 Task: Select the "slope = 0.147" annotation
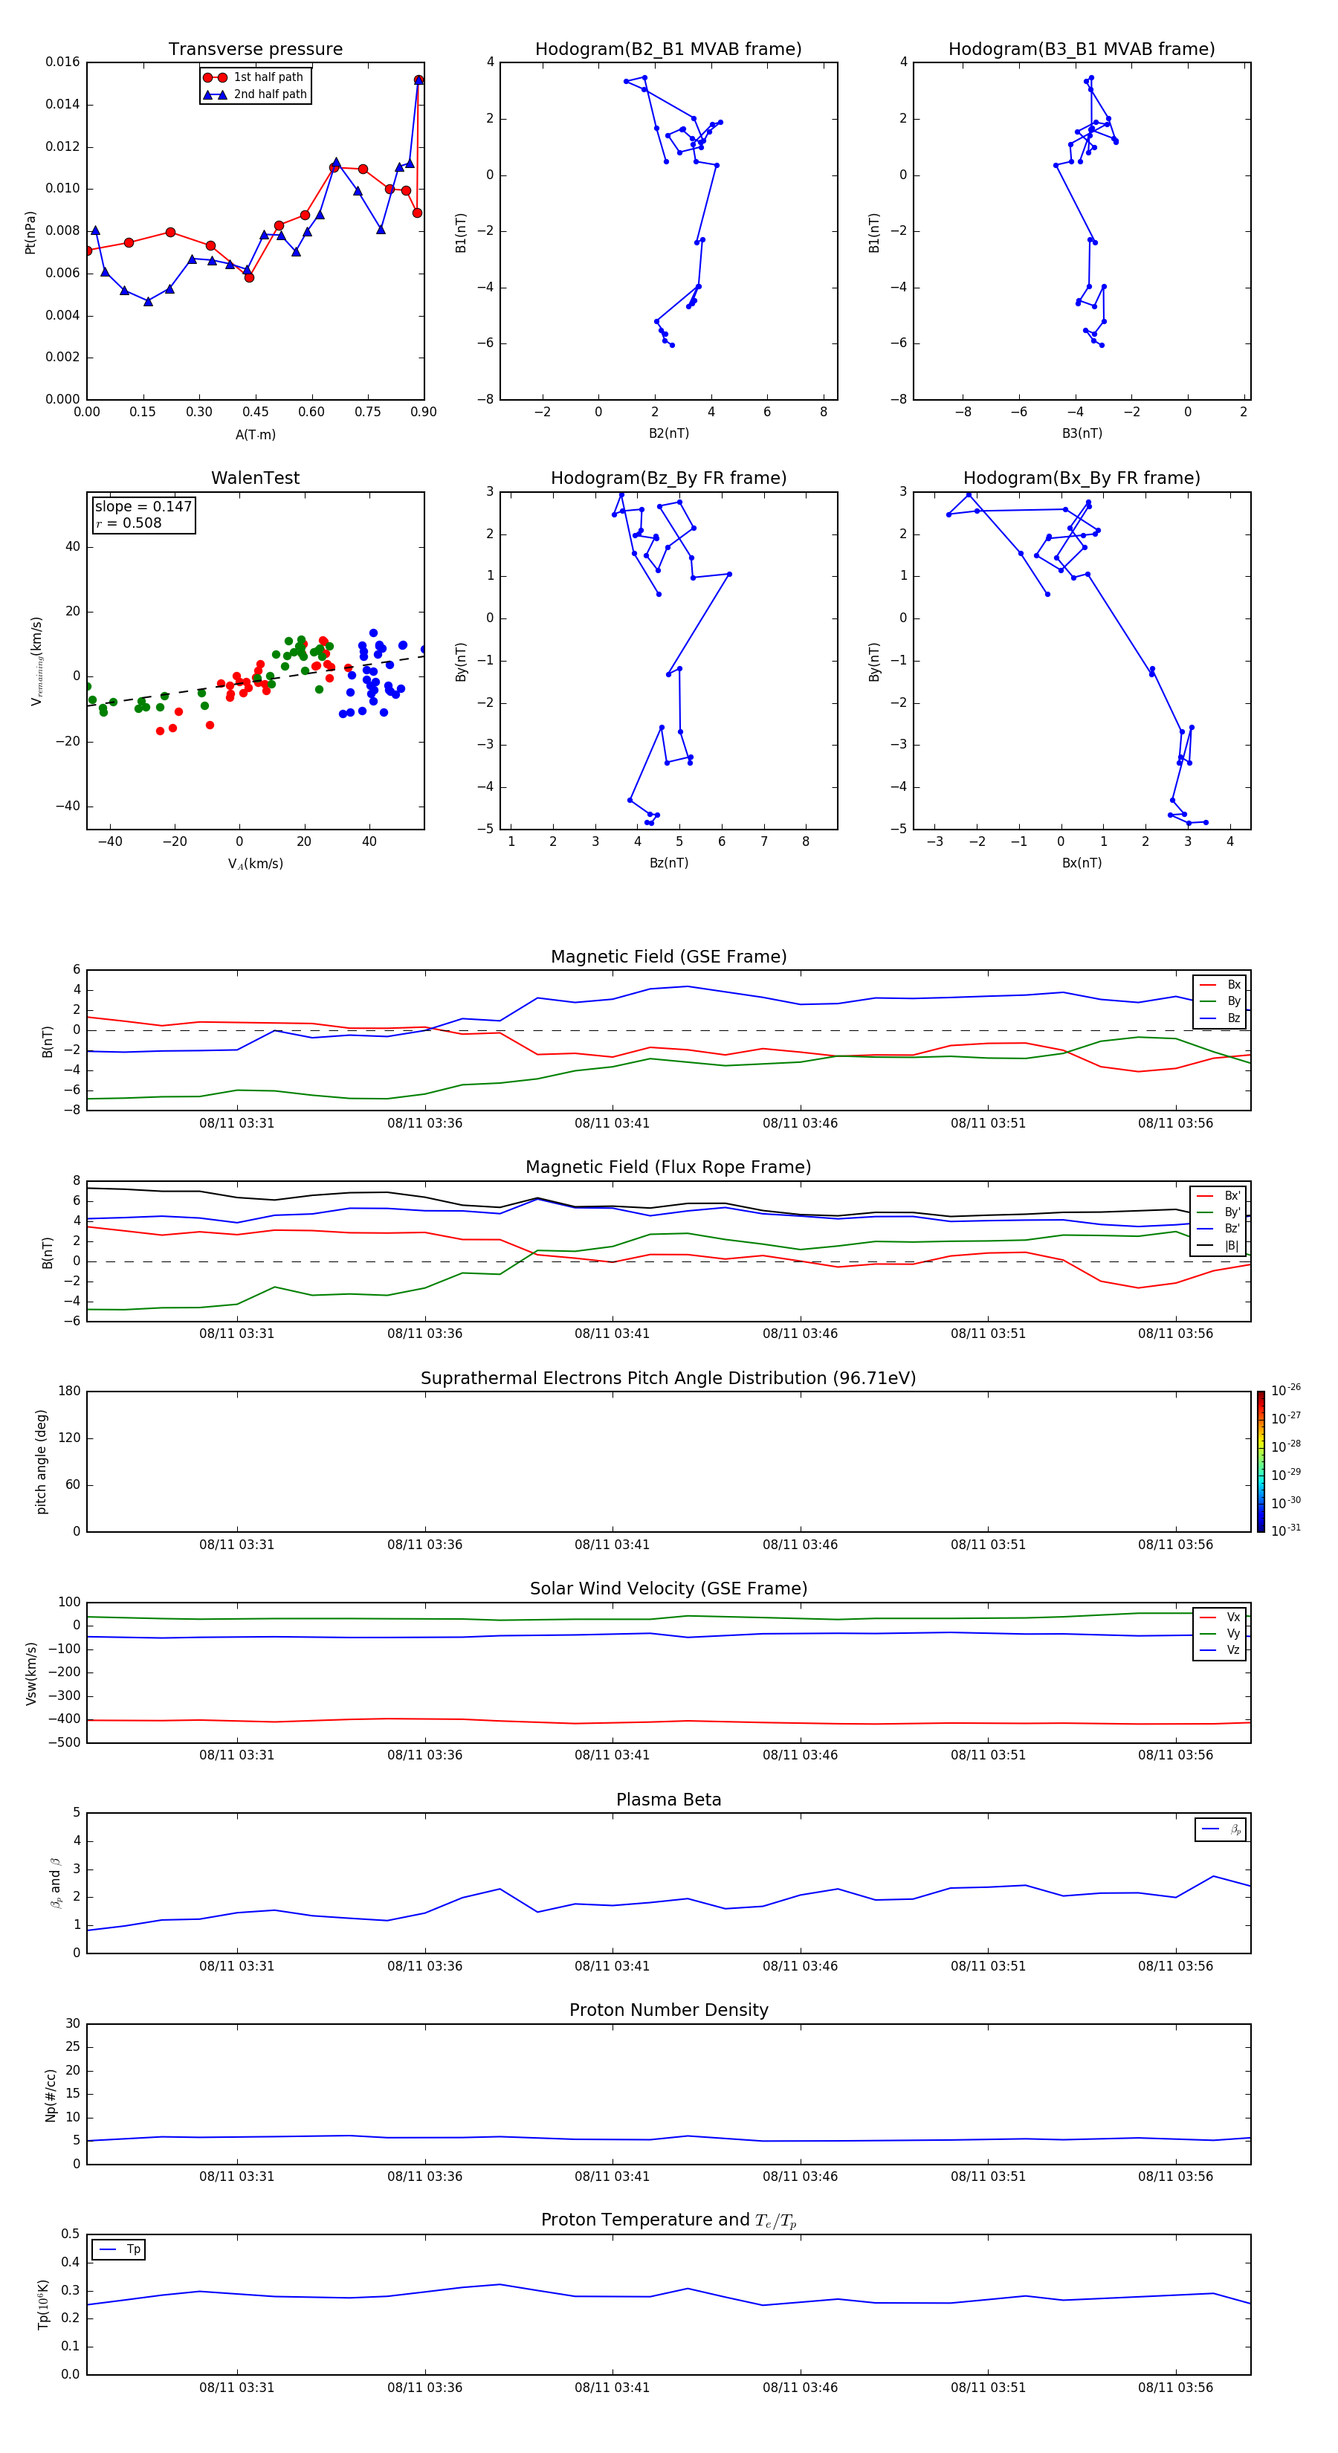(x=143, y=507)
